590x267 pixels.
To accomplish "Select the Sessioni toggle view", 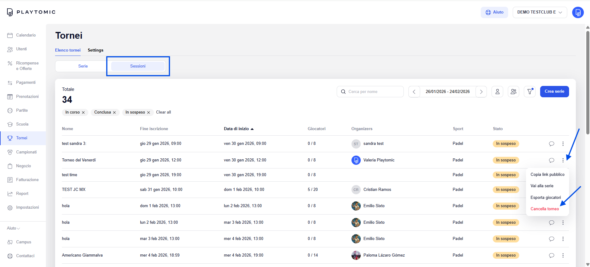I will click(x=138, y=66).
